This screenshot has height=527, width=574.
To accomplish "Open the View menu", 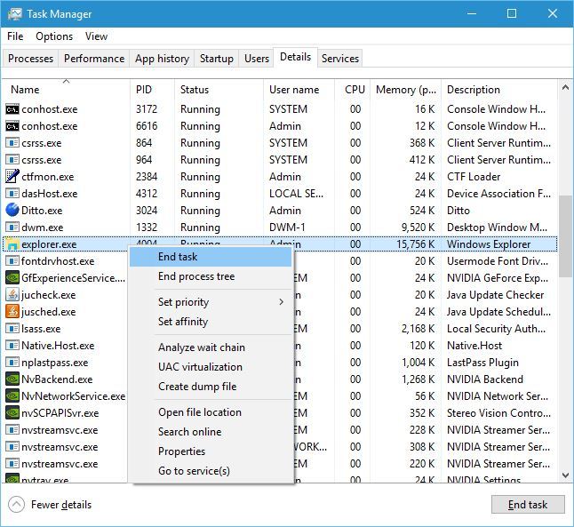I will (96, 36).
